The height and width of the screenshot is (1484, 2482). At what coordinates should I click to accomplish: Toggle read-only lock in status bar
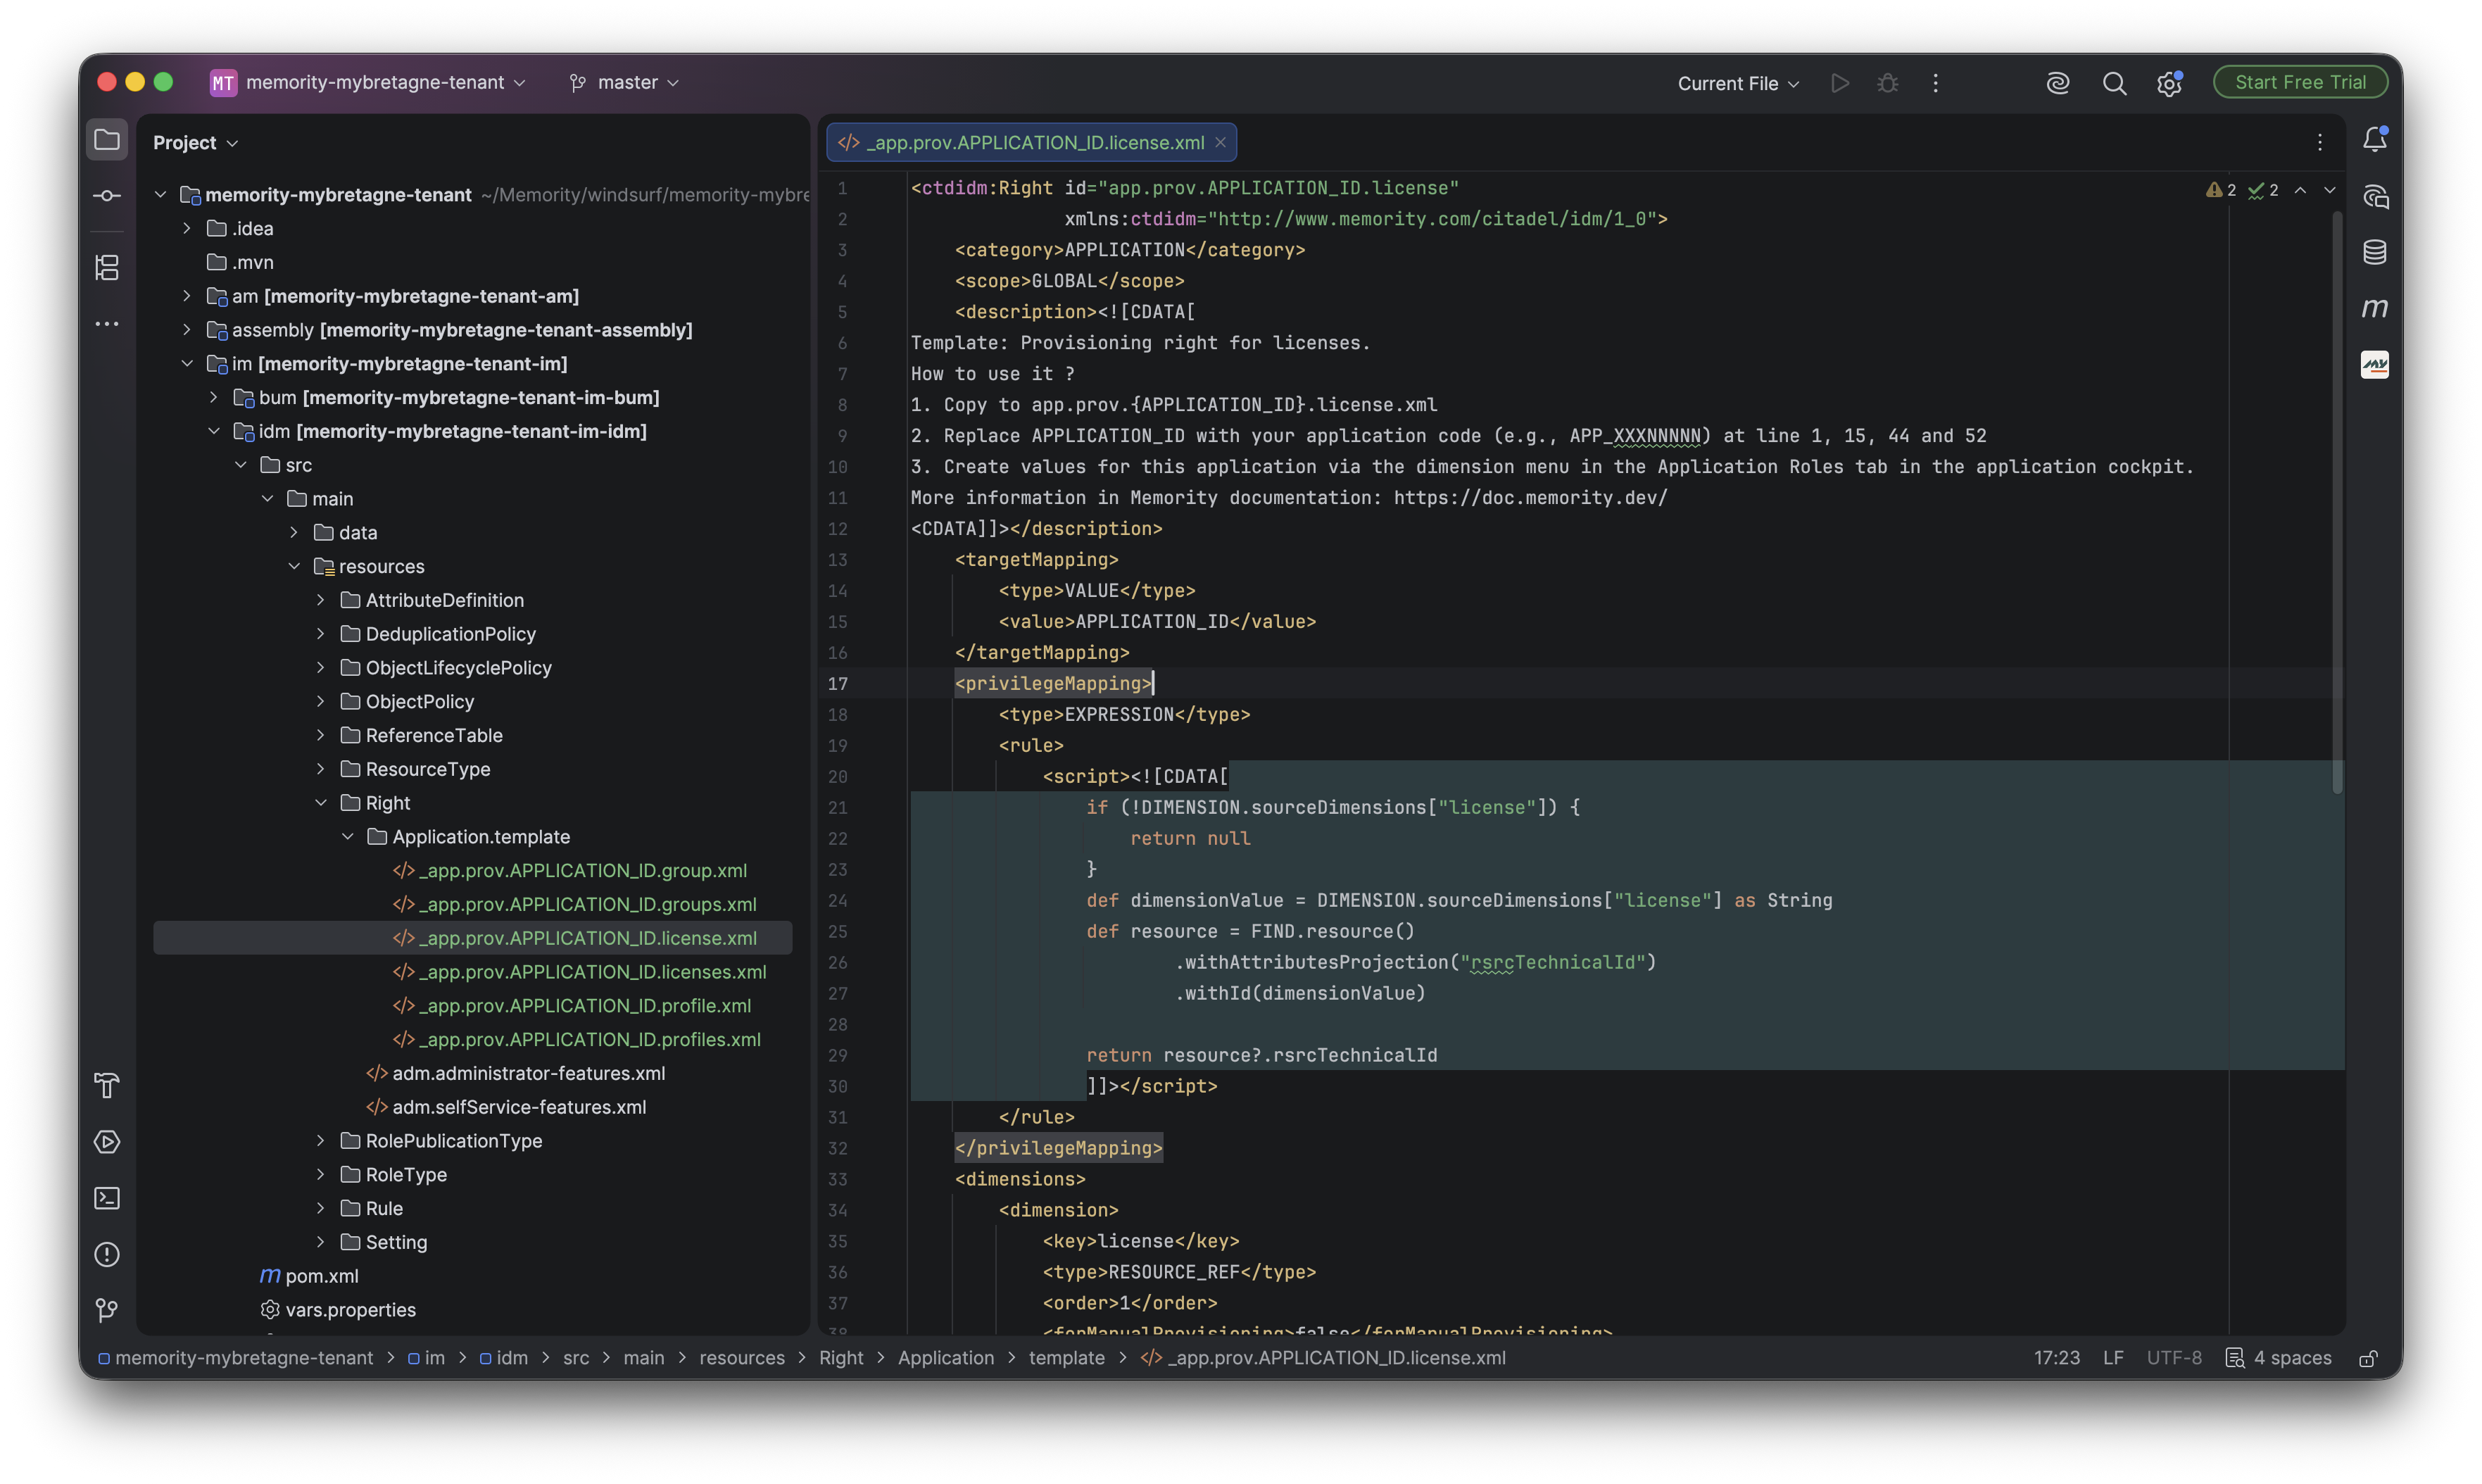[x=2367, y=1358]
